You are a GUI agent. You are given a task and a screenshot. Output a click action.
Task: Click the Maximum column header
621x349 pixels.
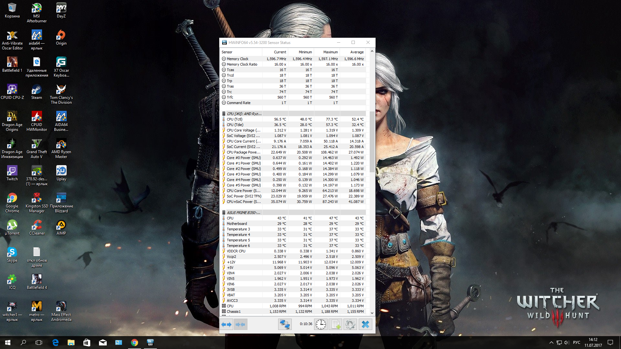[330, 52]
